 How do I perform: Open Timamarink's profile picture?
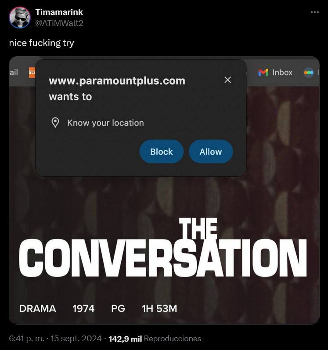point(20,18)
